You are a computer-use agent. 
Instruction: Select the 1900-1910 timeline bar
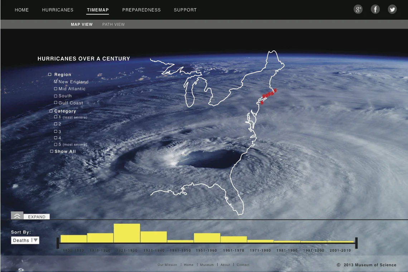tap(74, 239)
